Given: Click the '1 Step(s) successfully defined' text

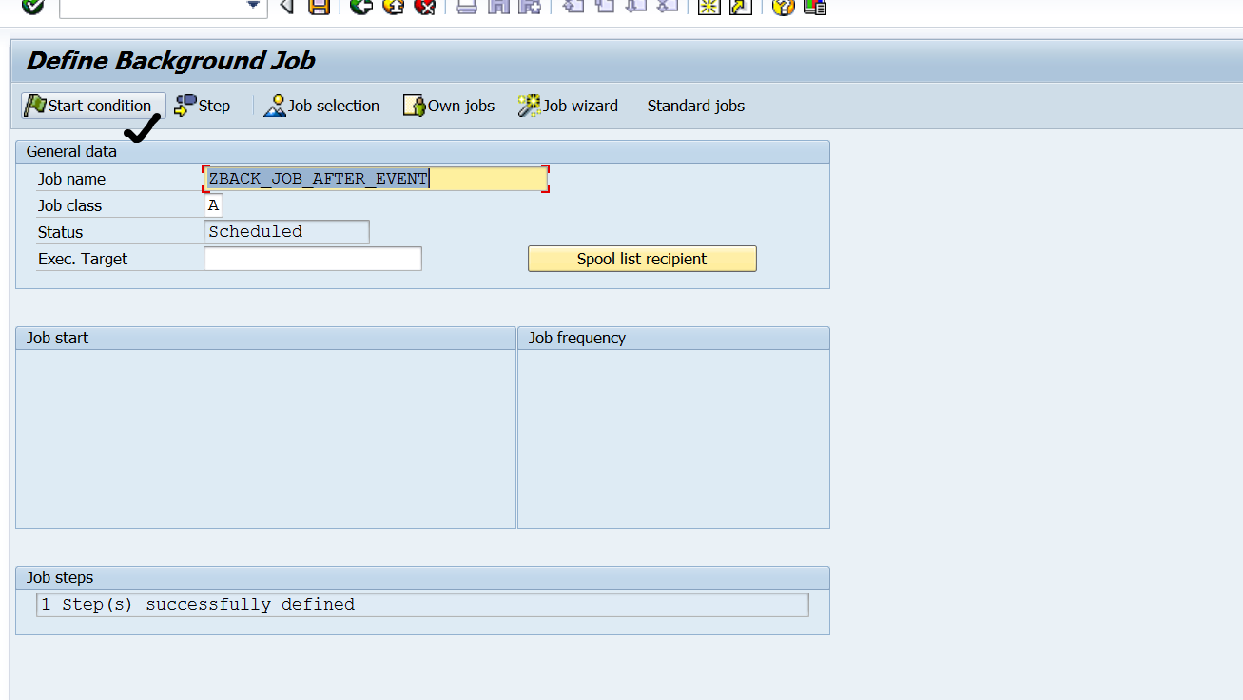Looking at the screenshot, I should [x=198, y=605].
